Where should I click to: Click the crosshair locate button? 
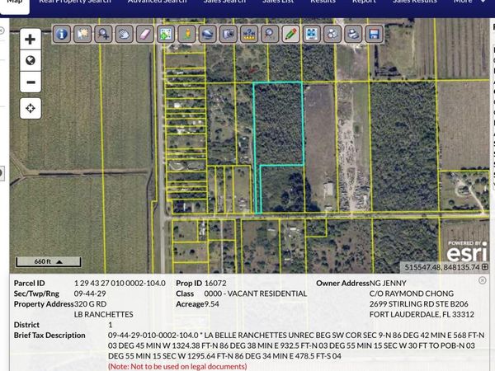[31, 108]
